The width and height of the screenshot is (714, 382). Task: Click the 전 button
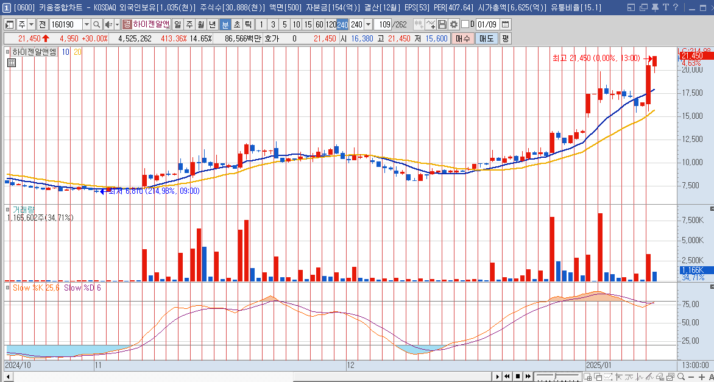(42, 24)
